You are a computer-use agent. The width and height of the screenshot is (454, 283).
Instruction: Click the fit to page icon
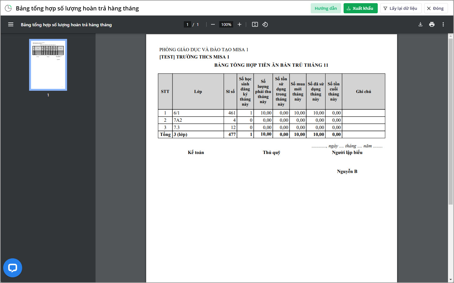tap(255, 24)
